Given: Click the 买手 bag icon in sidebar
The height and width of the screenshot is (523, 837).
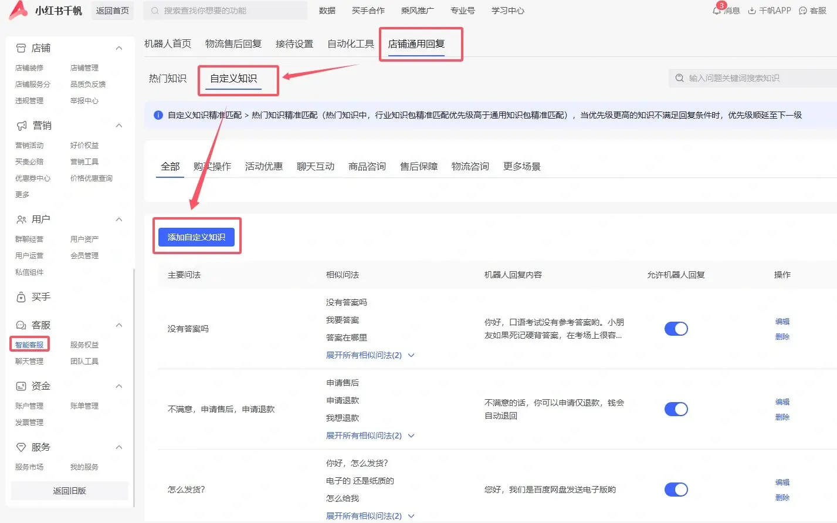Looking at the screenshot, I should pyautogui.click(x=21, y=297).
